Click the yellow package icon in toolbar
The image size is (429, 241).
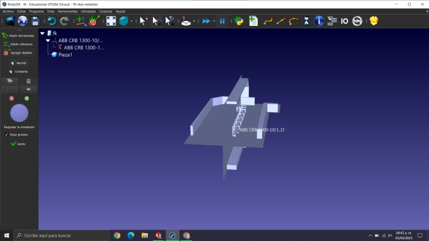pos(374,21)
